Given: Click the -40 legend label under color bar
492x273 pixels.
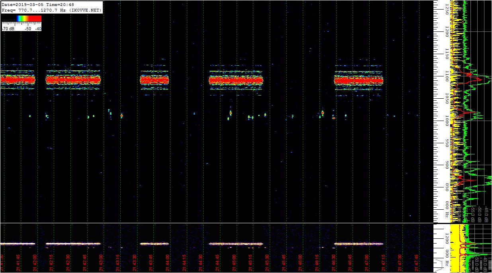Looking at the screenshot, I should coord(38,29).
